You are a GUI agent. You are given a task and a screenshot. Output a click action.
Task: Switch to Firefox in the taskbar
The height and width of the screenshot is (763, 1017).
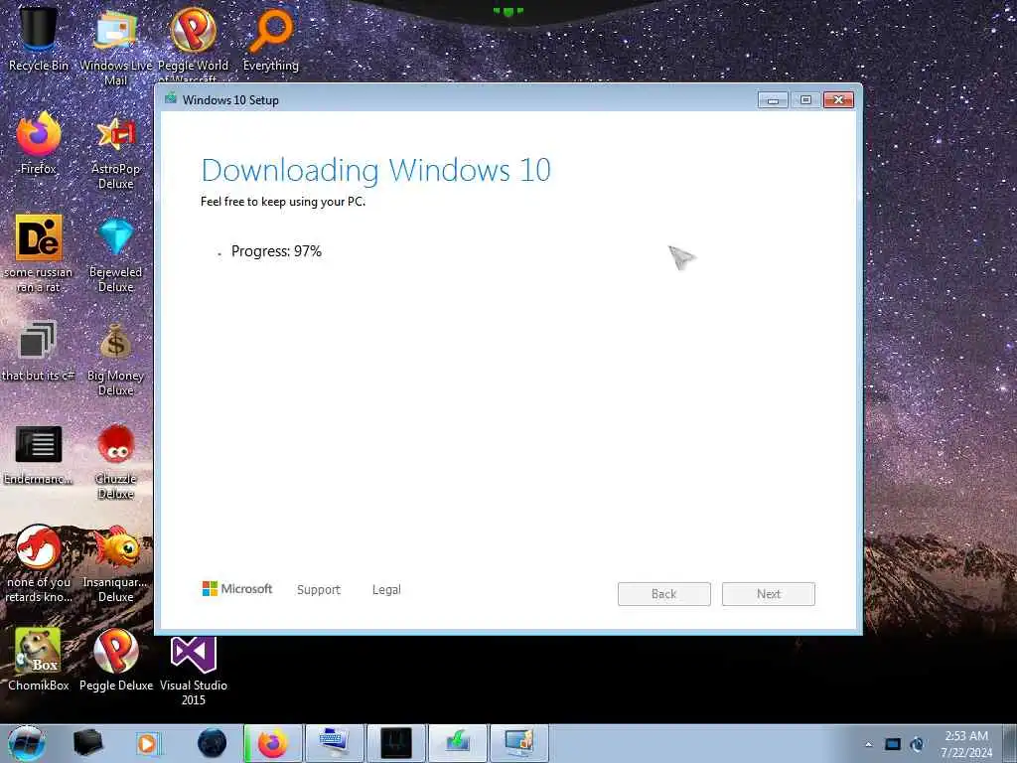[x=273, y=743]
